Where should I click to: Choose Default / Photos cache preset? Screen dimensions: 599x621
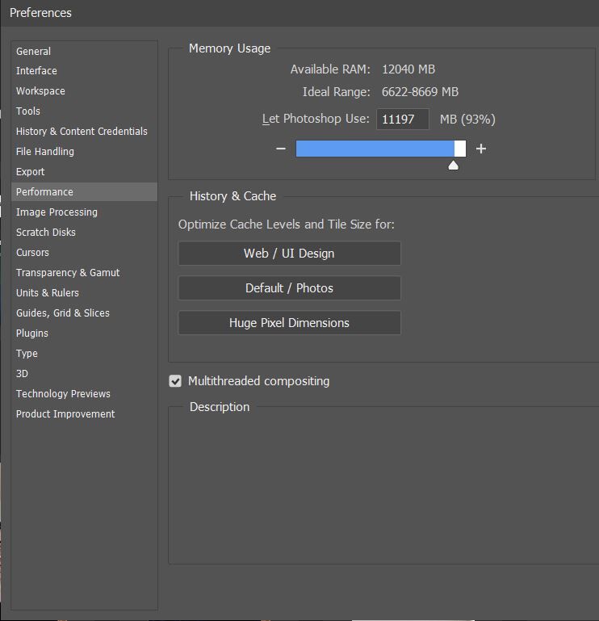[x=289, y=288]
